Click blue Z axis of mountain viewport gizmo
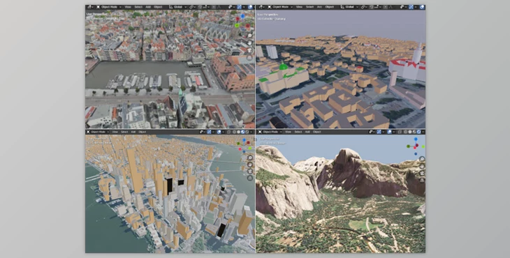Viewport: 510px width, 258px height. [x=416, y=139]
